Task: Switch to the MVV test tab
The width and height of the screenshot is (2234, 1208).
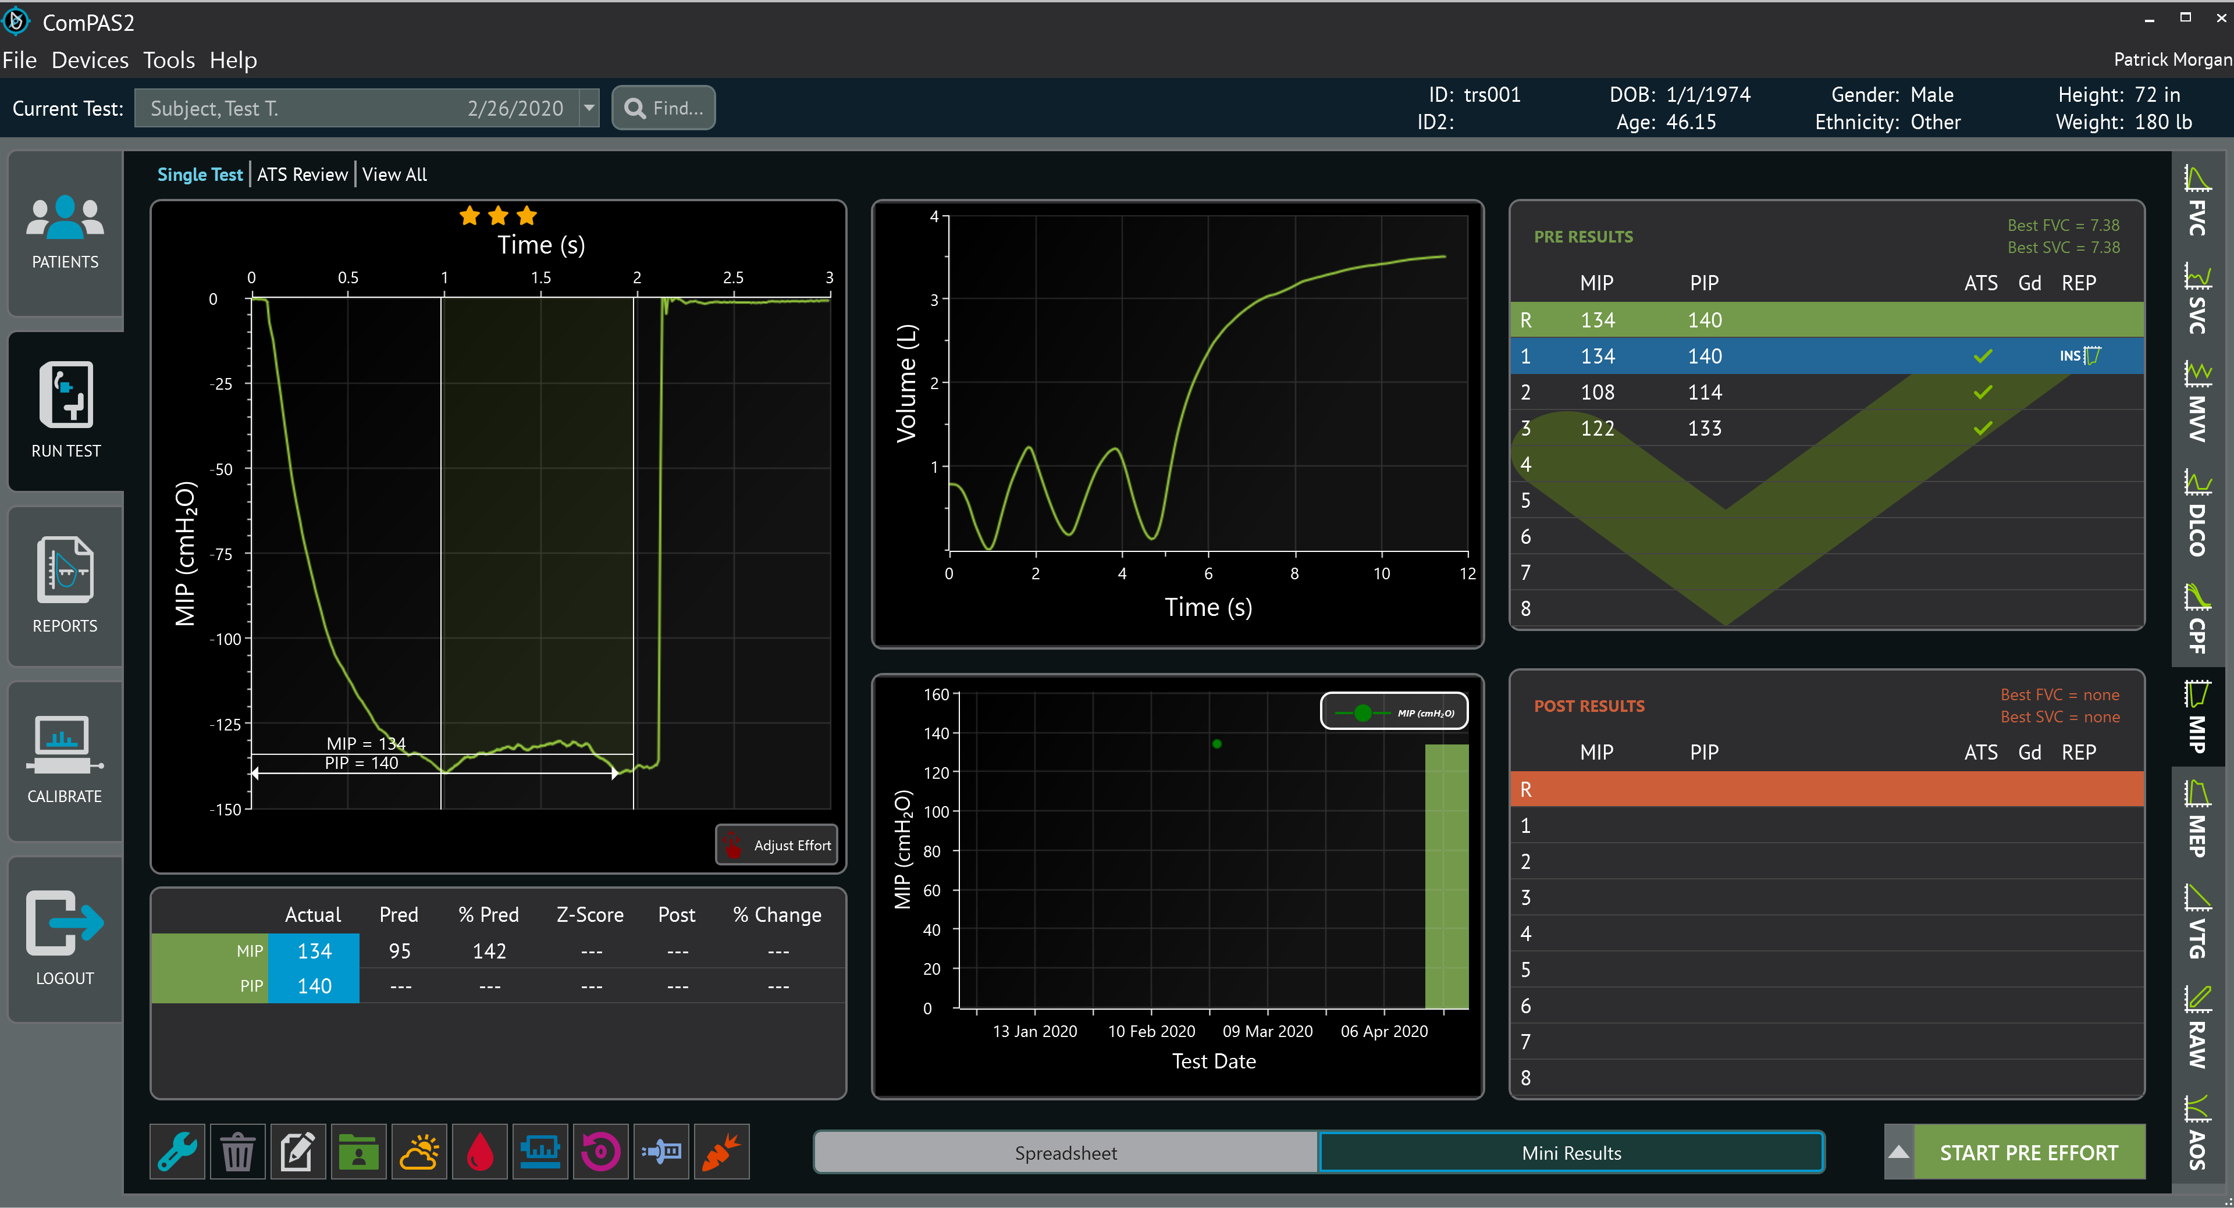Action: click(x=2197, y=401)
